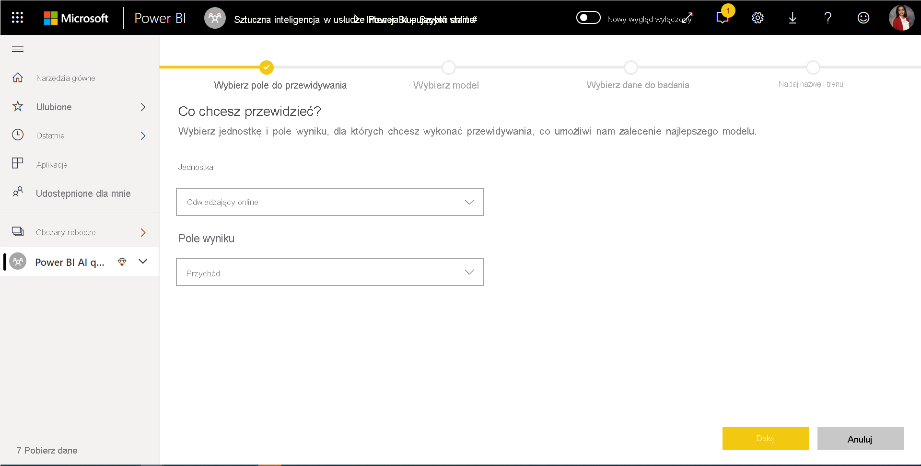Click the Power BI AI workspace avatar icon
The width and height of the screenshot is (921, 466).
(18, 261)
